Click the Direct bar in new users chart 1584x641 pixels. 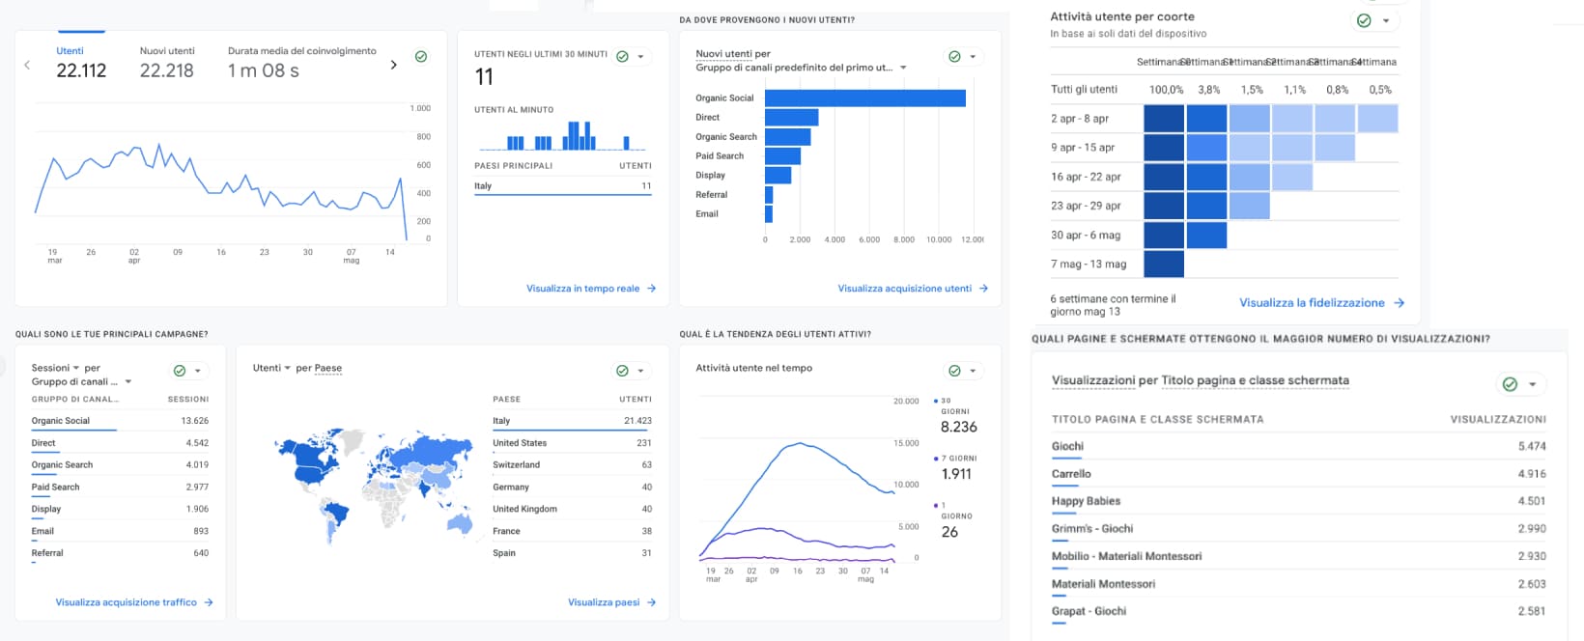tap(792, 118)
